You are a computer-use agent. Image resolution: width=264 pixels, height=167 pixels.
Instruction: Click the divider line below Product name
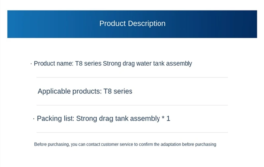(x=132, y=78)
